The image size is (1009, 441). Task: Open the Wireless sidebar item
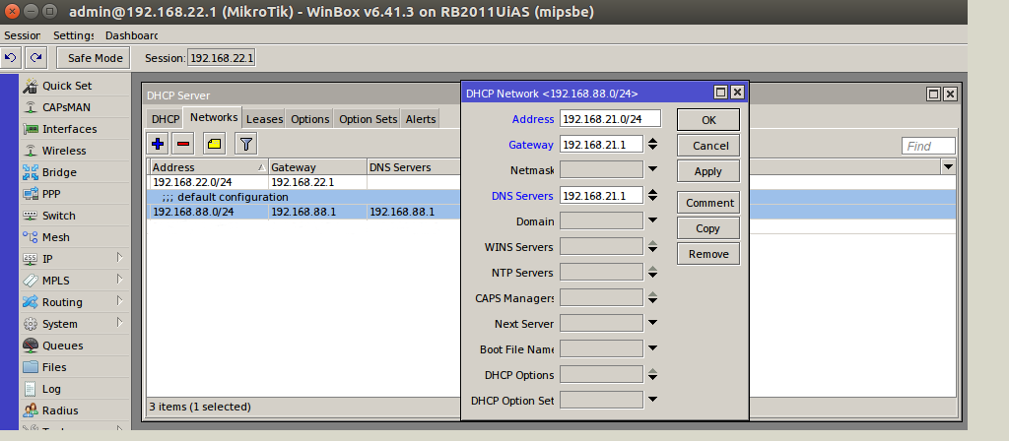click(x=63, y=151)
